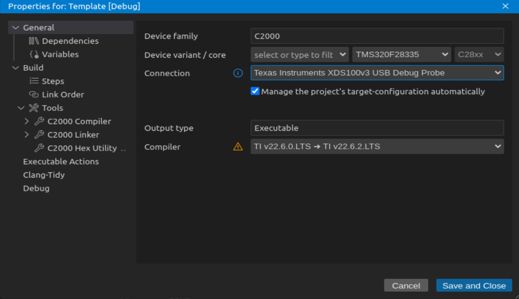Viewport: 519px width, 299px height.
Task: Click Save and Close button
Action: click(474, 285)
